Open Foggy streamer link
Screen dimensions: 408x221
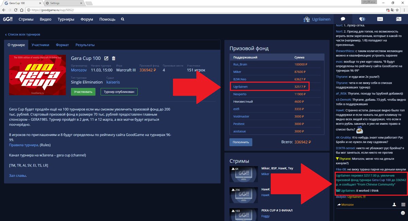click(265, 216)
